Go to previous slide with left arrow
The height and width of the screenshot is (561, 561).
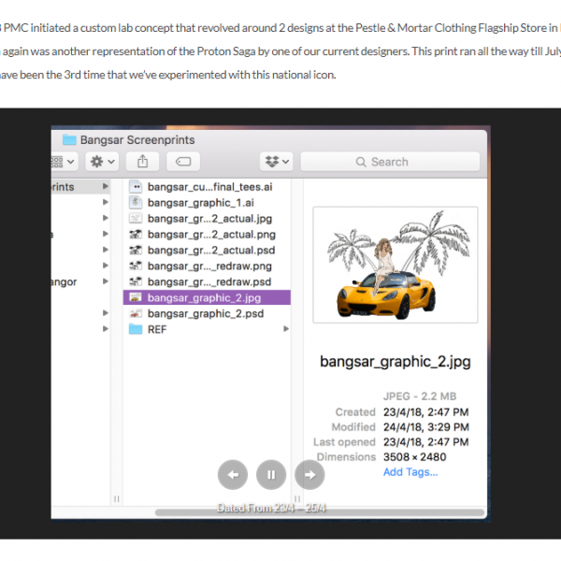pos(233,475)
